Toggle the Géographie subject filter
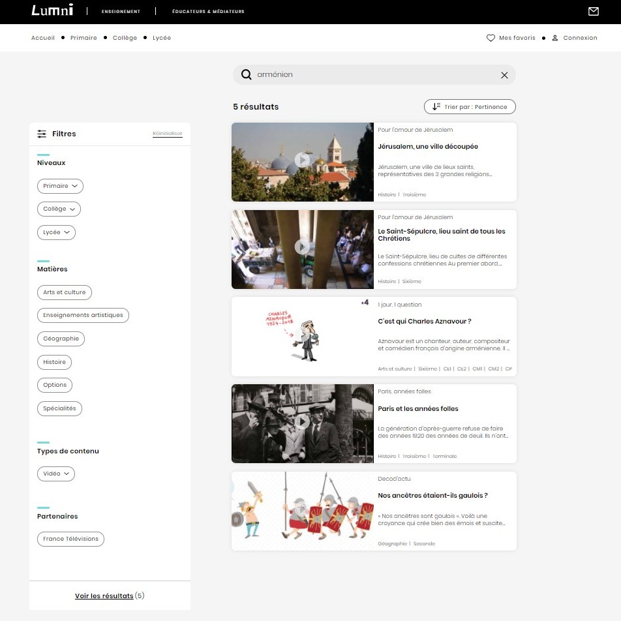 click(x=61, y=339)
